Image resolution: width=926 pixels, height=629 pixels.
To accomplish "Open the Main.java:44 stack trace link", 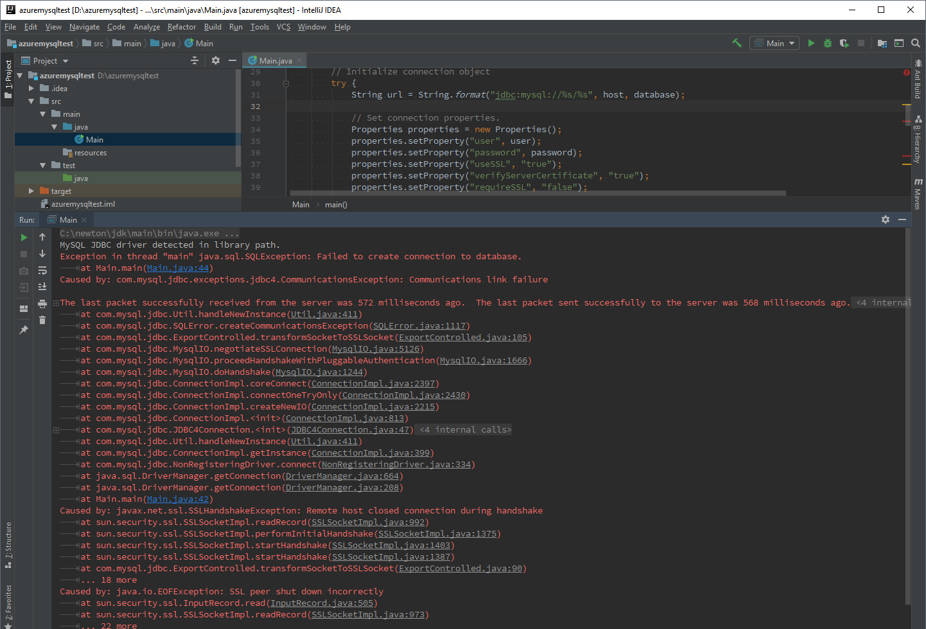I will [x=177, y=268].
